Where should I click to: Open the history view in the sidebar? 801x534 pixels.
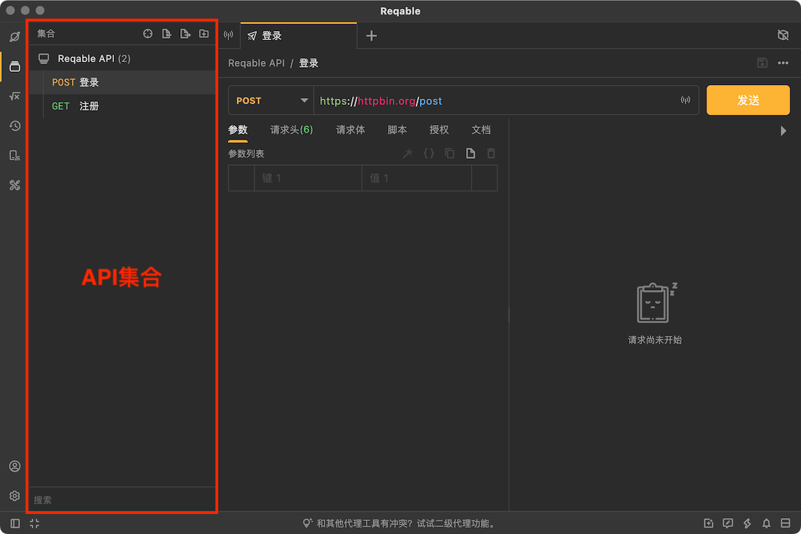point(15,126)
